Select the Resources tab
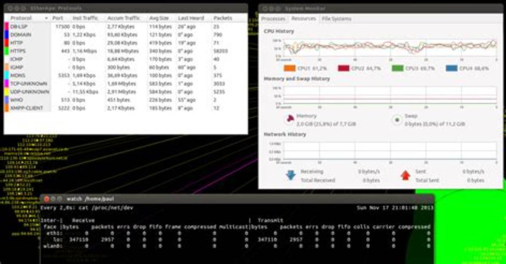 click(304, 19)
